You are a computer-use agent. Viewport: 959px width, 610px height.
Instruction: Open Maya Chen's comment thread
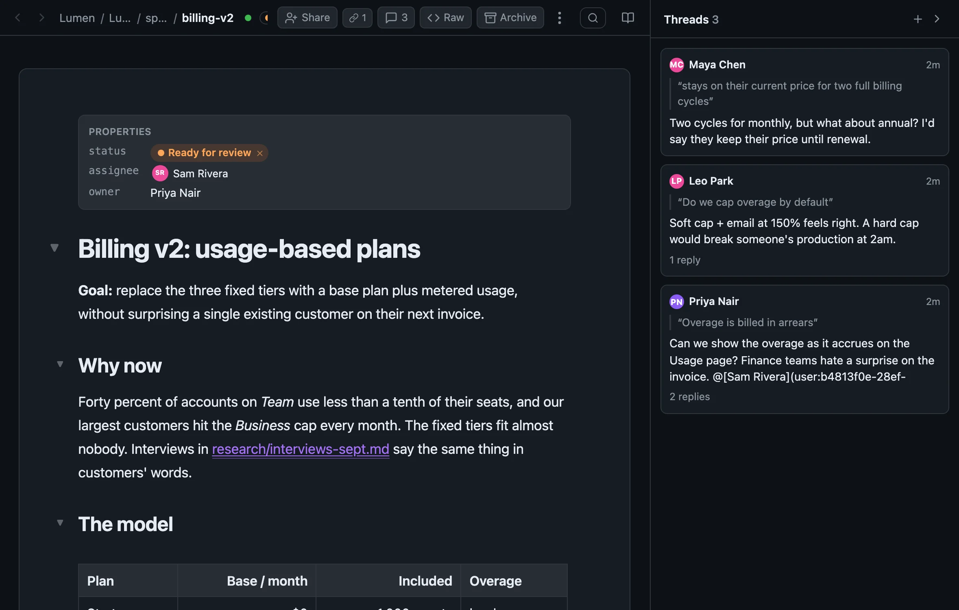tap(804, 102)
